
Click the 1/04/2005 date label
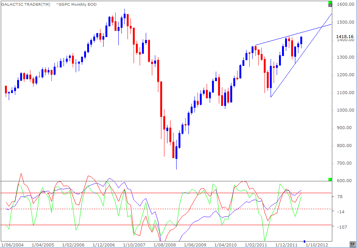pyautogui.click(x=43, y=245)
